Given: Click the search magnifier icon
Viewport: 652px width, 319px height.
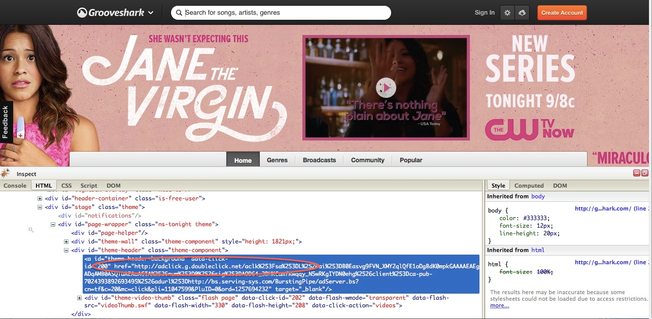Looking at the screenshot, I should (178, 13).
